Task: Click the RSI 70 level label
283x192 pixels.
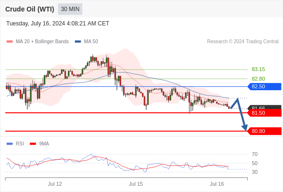Action: click(255, 154)
